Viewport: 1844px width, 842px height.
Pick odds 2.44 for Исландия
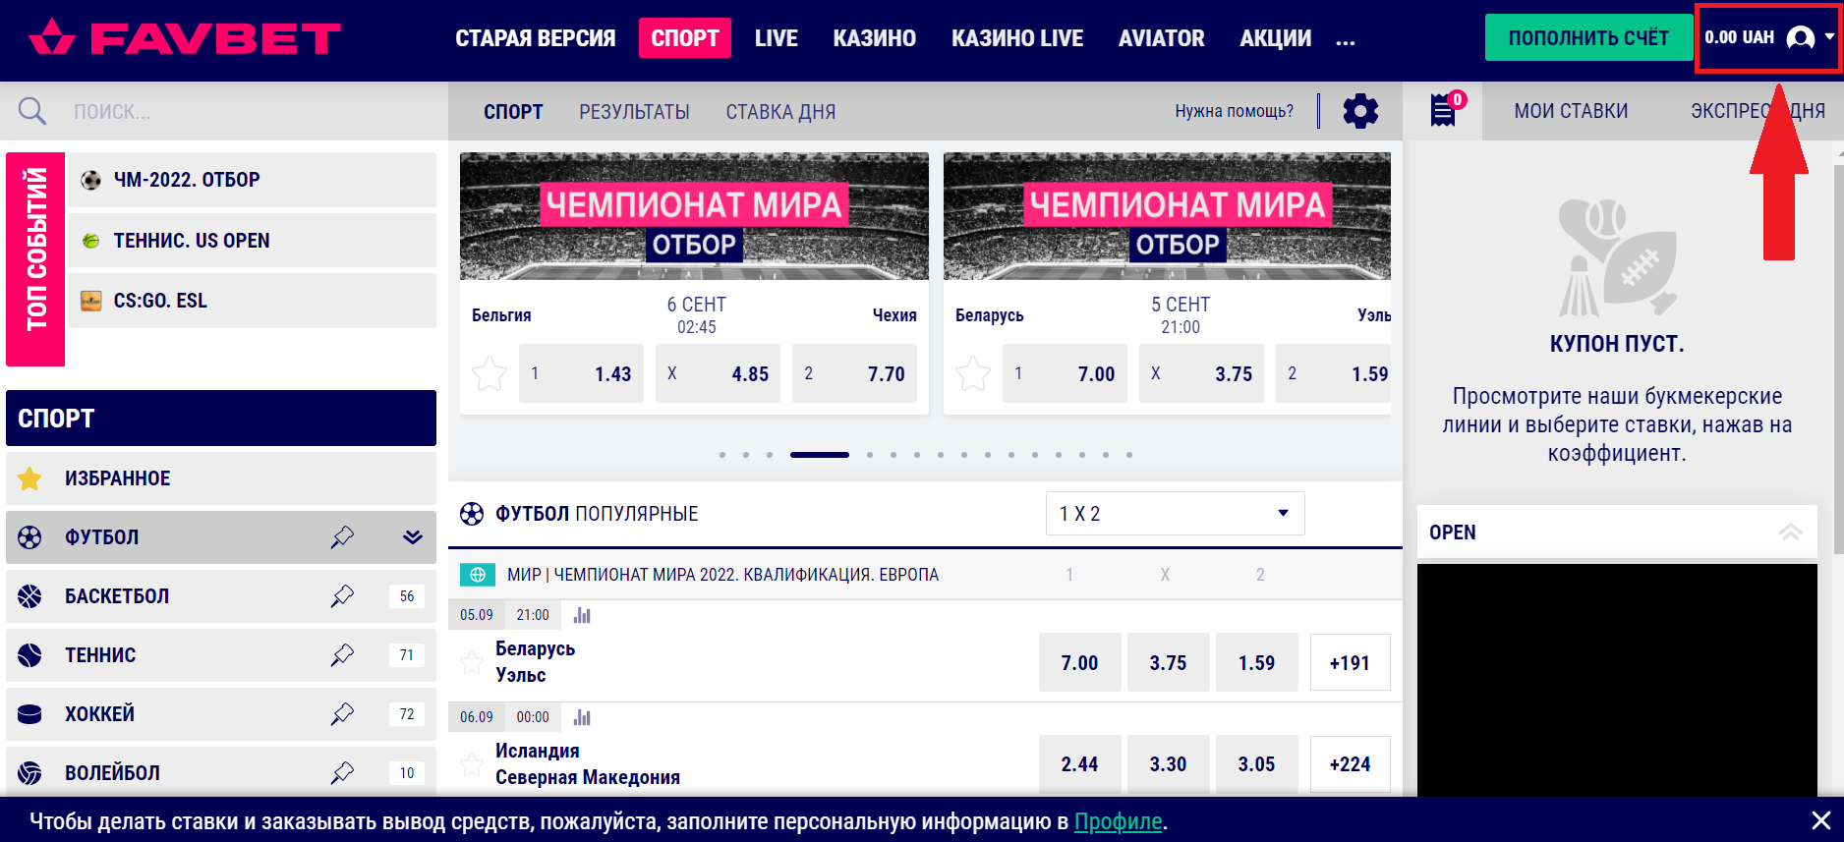(1079, 764)
